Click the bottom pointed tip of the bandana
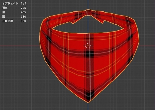Screen dimensions: 155x110 [88, 102]
